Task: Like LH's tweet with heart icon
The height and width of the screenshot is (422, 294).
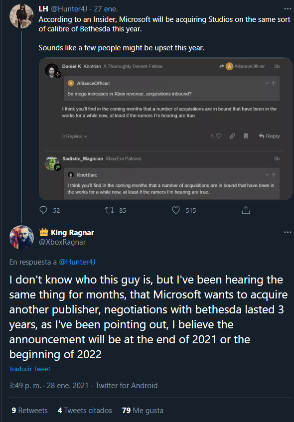Action: [176, 210]
